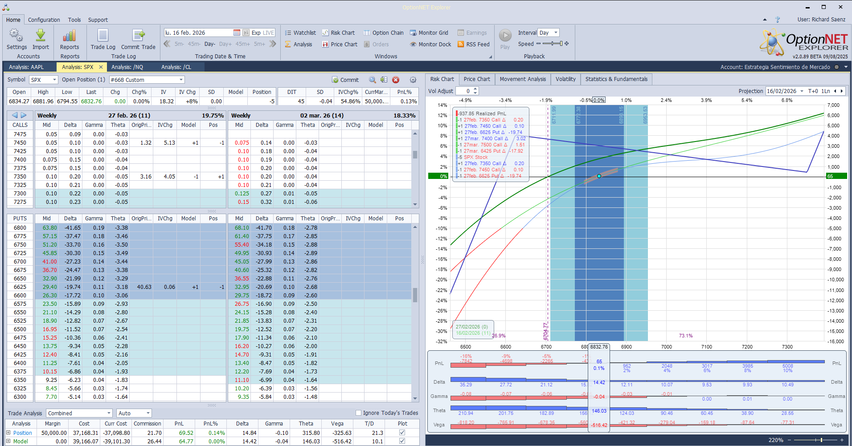Screen dimensions: 852x446
Task: Toggle the LIVE mode button
Action: coord(269,32)
